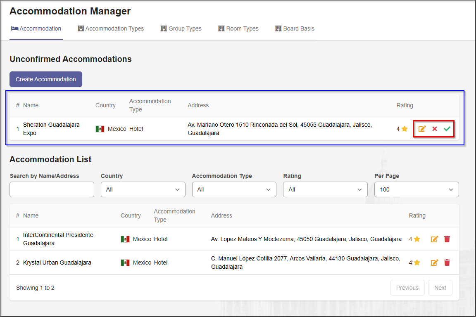Change the Per Page dropdown value

(416, 189)
